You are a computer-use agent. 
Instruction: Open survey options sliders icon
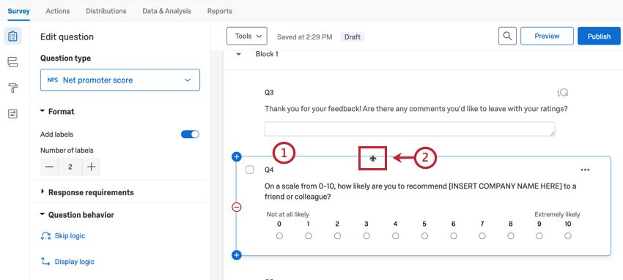(12, 114)
